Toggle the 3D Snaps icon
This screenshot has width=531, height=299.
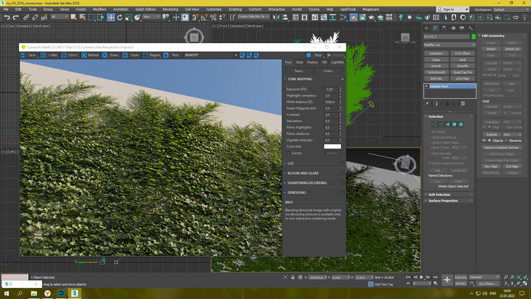(195, 17)
